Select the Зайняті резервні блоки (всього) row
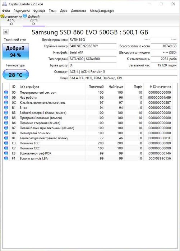This screenshot has width=180, height=251. [88, 113]
